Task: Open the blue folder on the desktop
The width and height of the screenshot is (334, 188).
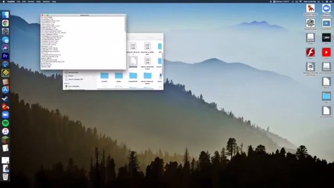Action: click(326, 96)
